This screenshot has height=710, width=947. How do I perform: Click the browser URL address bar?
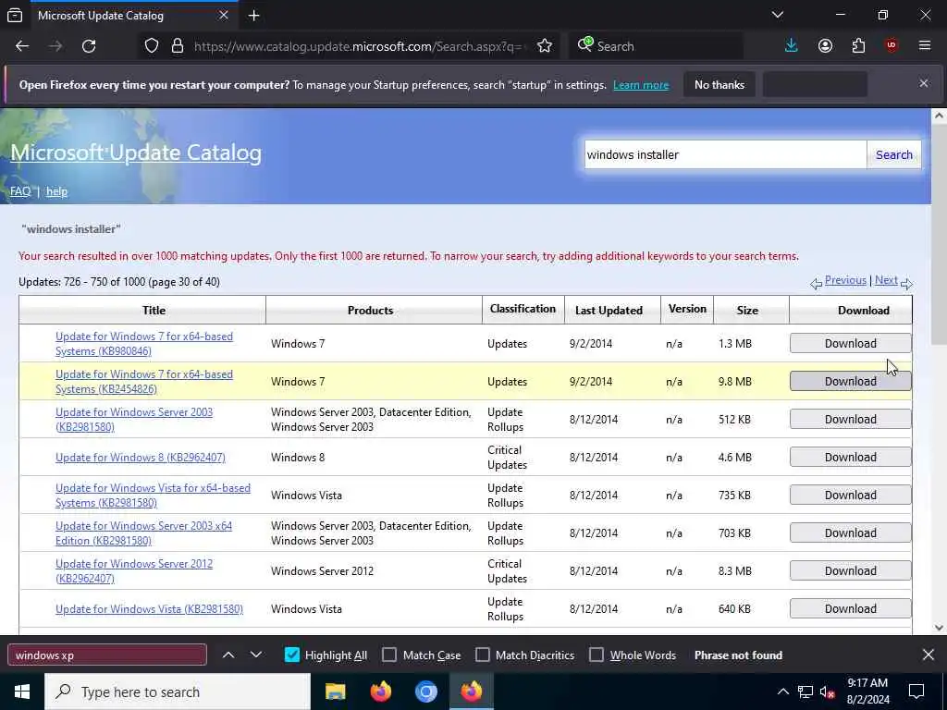pos(360,46)
